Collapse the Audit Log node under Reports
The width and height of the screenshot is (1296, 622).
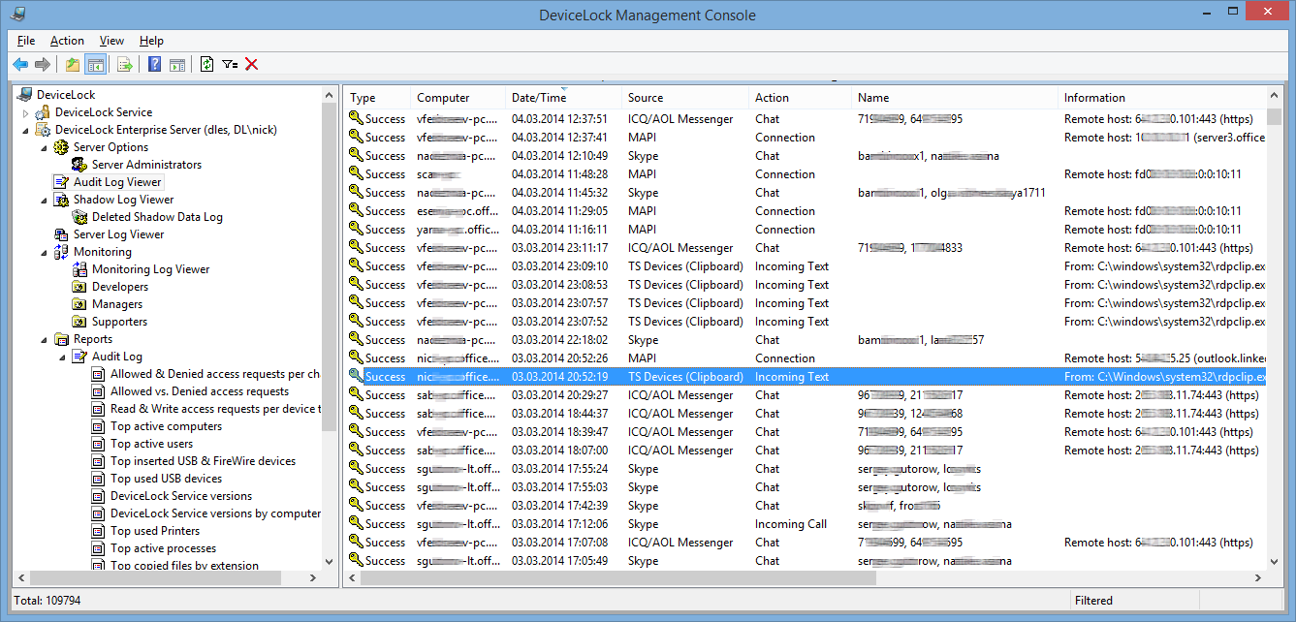pyautogui.click(x=63, y=357)
